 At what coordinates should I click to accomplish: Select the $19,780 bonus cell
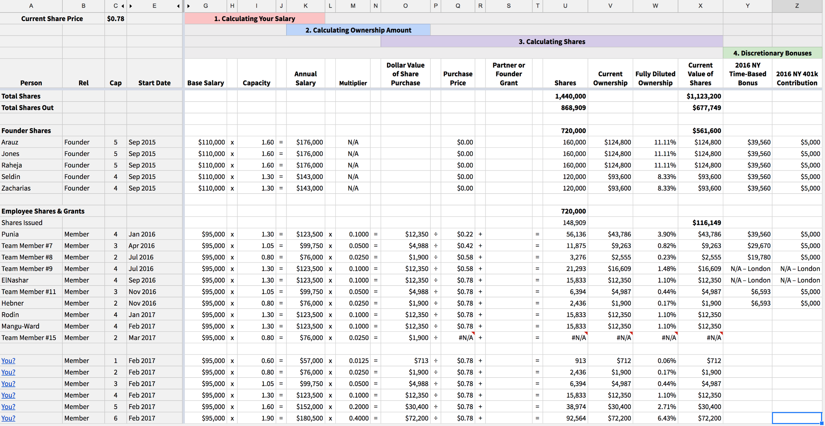coord(747,257)
